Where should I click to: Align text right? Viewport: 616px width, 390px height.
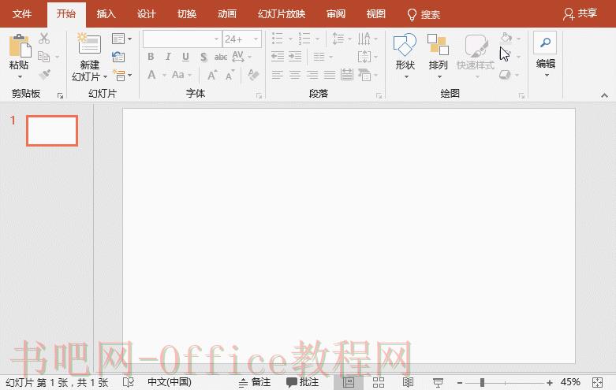point(312,75)
